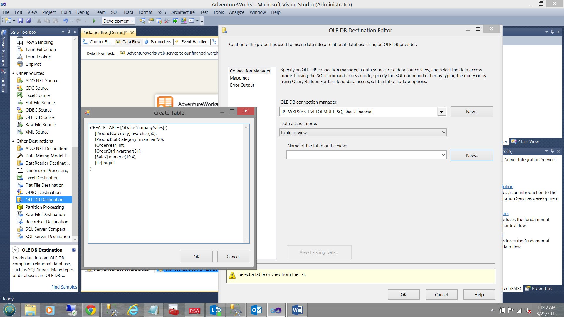Open Microsoft Word from the taskbar
Viewport: 564px width, 317px height.
[x=297, y=310]
